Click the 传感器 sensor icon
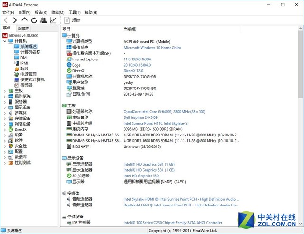The height and width of the screenshot is (234, 304). click(x=17, y=85)
